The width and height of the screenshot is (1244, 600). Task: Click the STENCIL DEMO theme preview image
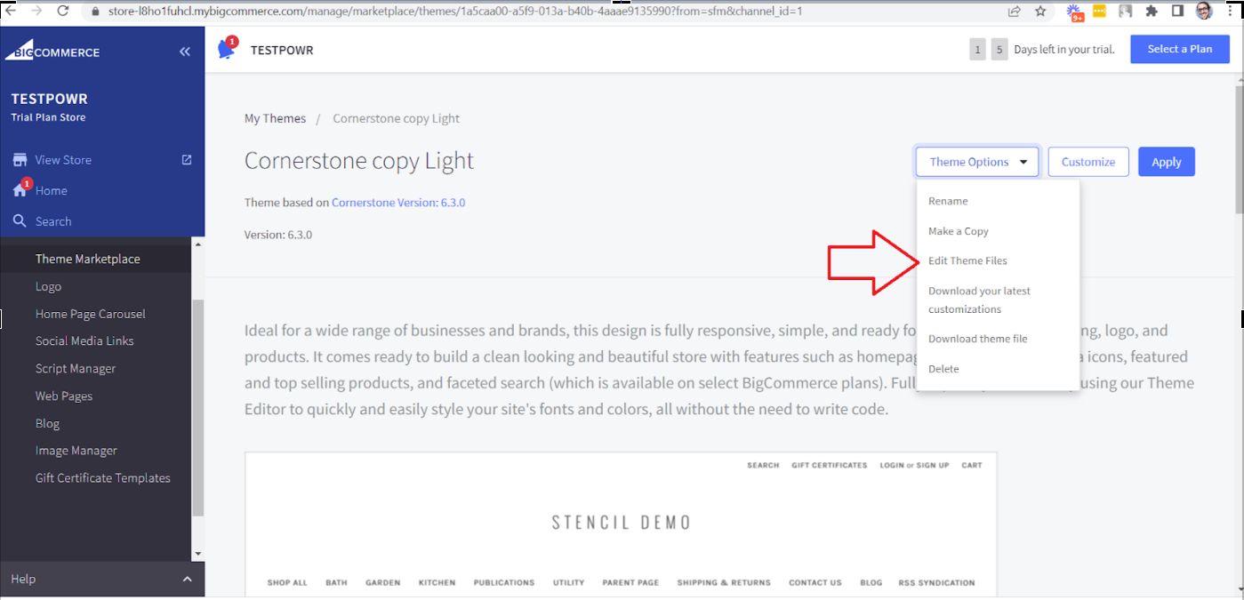click(621, 524)
